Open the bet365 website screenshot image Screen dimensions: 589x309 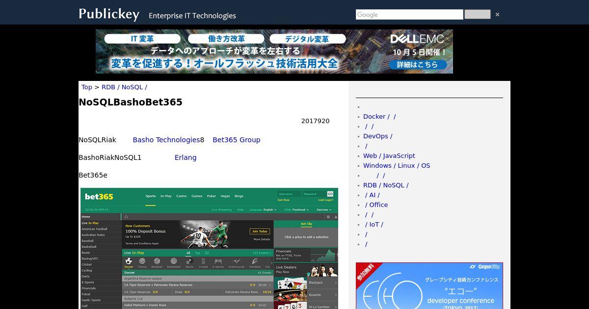[209, 248]
